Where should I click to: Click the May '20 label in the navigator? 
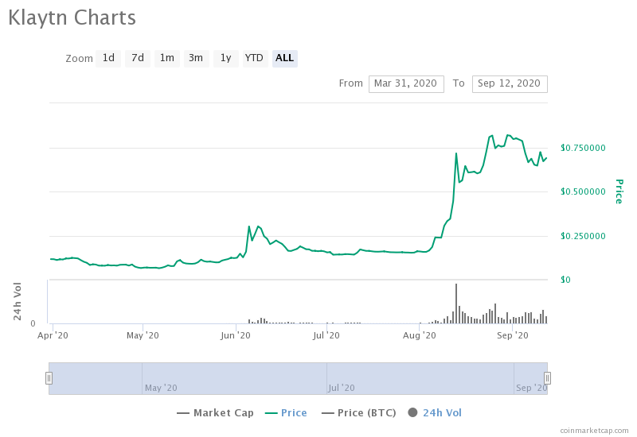click(x=161, y=388)
